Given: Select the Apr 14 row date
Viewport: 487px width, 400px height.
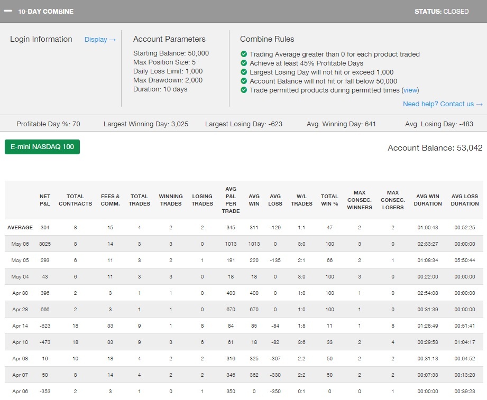Looking at the screenshot, I should coord(20,326).
